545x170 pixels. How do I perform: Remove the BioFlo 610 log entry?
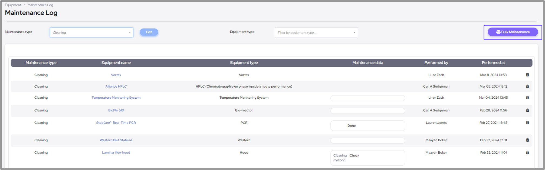pos(527,110)
